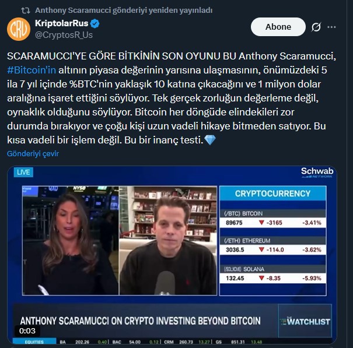Click the LIVE badge on video
This screenshot has height=348, width=353.
click(23, 173)
